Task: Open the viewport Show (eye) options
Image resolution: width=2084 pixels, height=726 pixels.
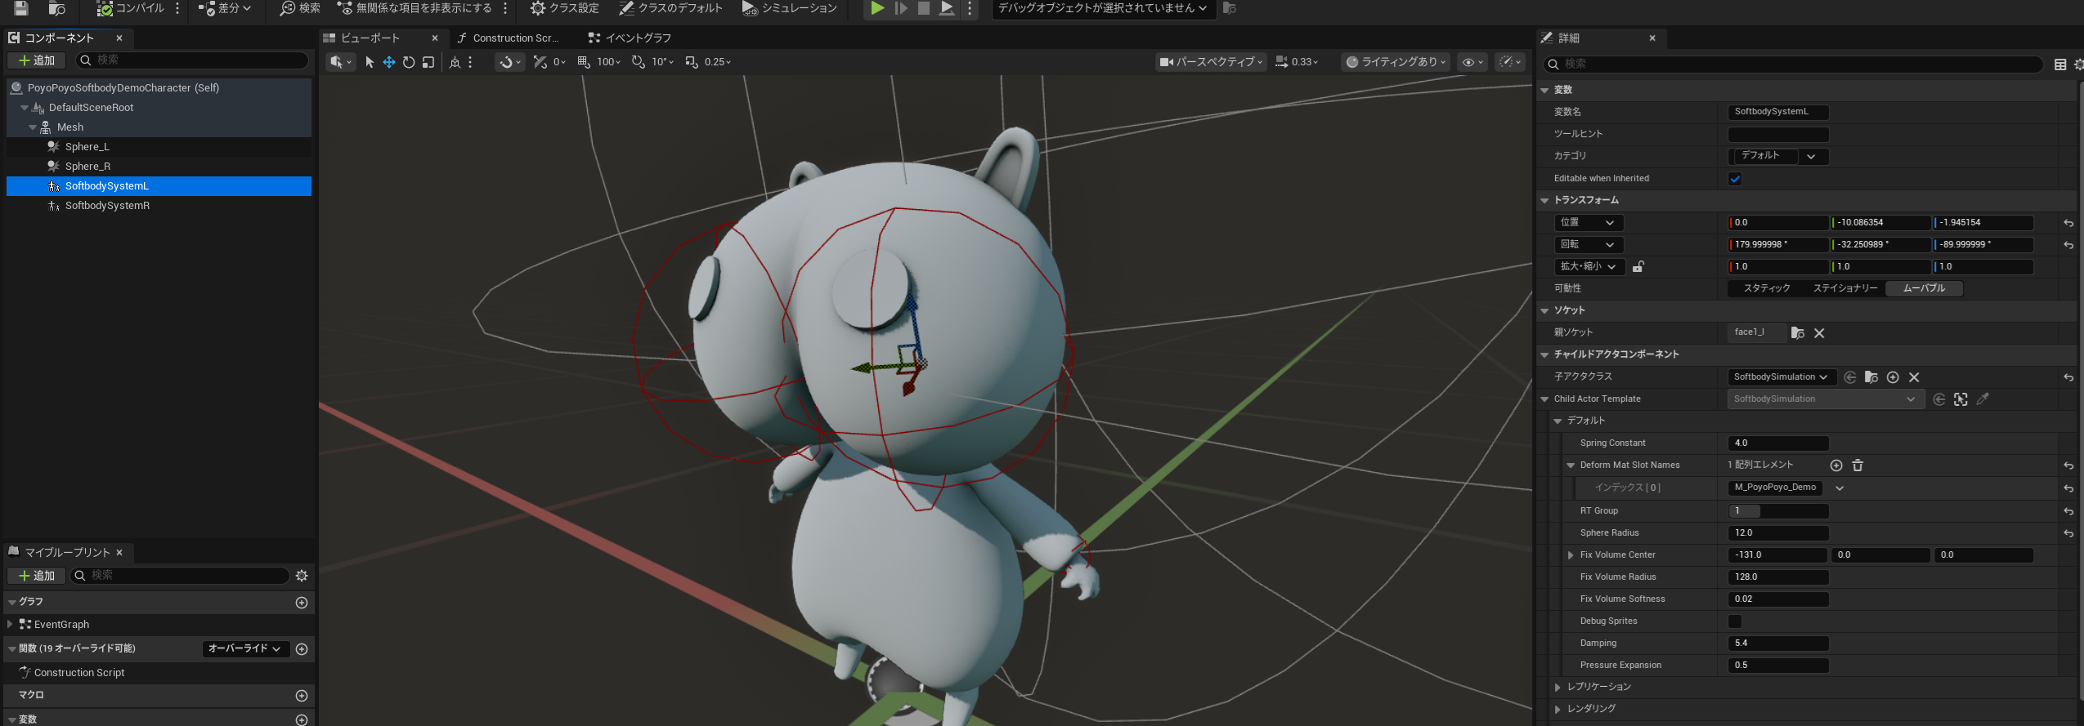Action: pos(1472,62)
